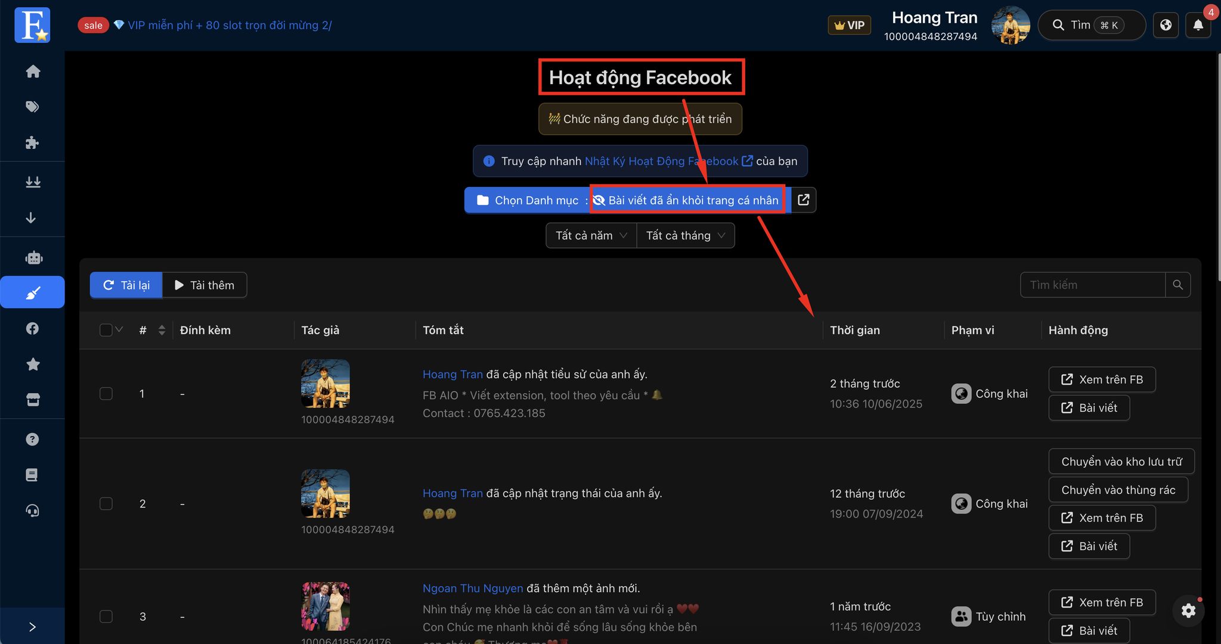Screen dimensions: 1221x644
Task: Open the home icon in the sidebar
Action: pos(33,71)
